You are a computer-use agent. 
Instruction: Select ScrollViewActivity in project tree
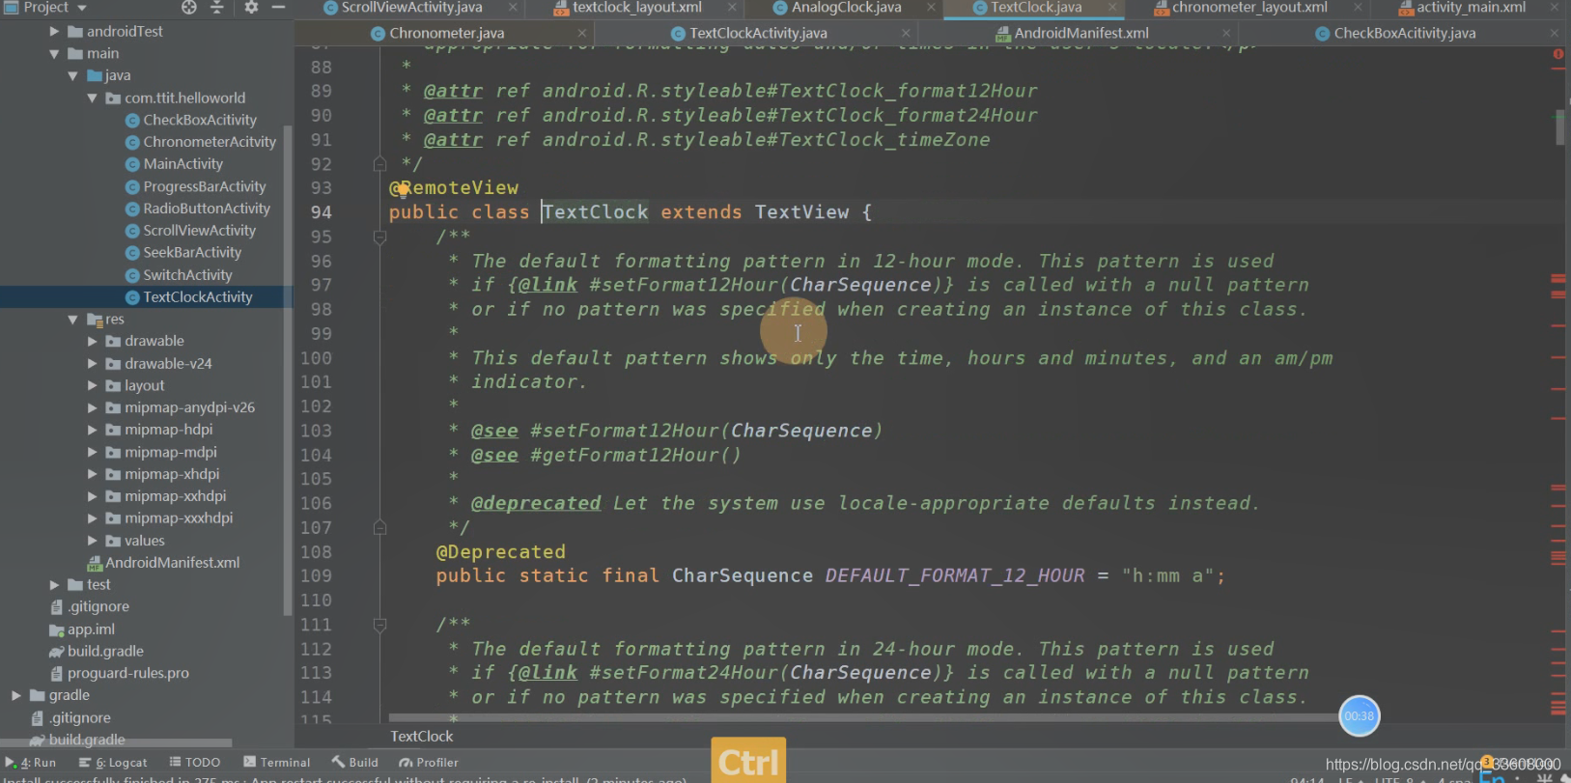pos(199,231)
